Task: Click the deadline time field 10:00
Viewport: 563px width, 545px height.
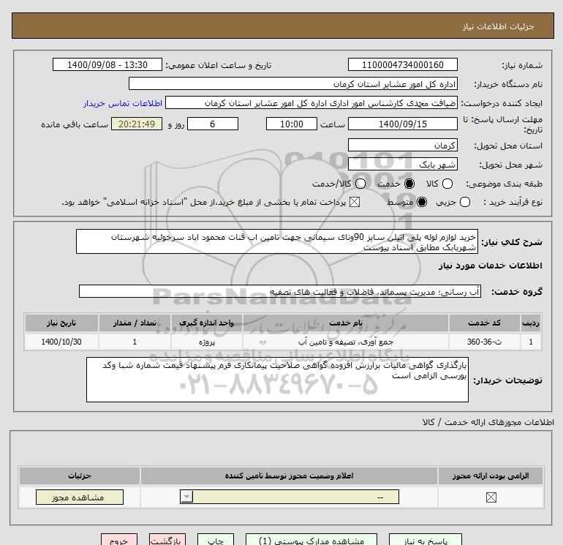Action: click(x=292, y=124)
